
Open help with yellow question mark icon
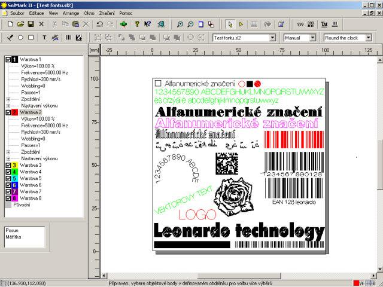(x=137, y=24)
